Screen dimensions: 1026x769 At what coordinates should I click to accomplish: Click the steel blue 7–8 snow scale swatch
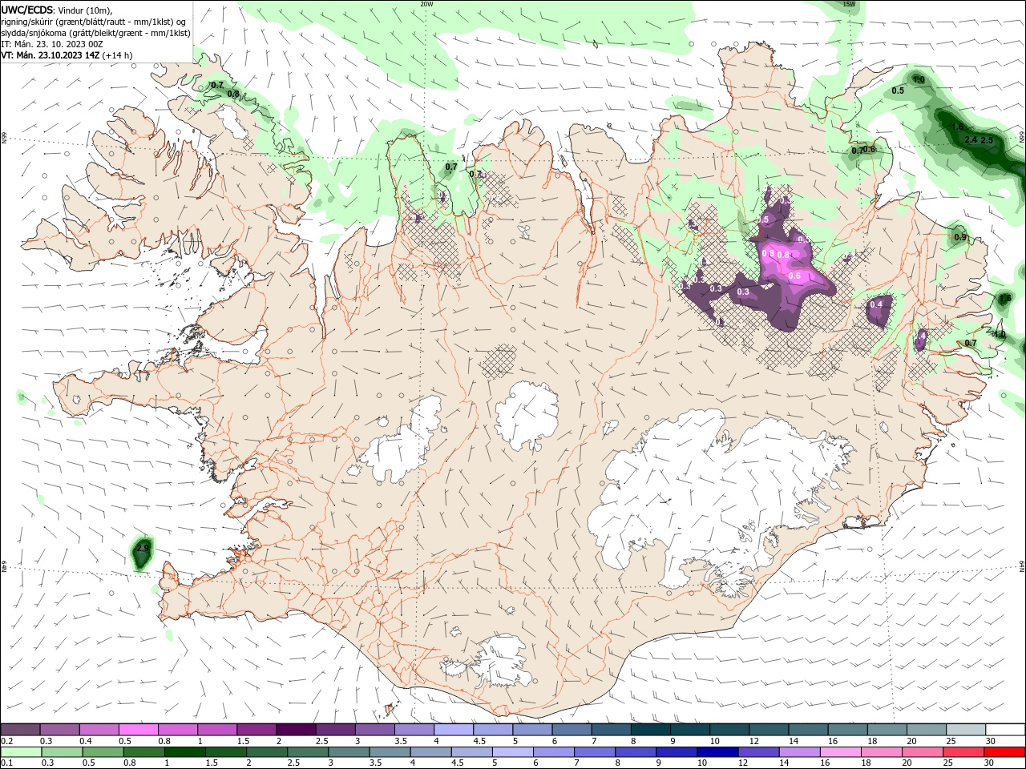coord(612,730)
